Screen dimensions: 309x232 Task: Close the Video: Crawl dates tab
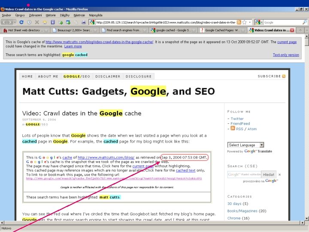292,30
